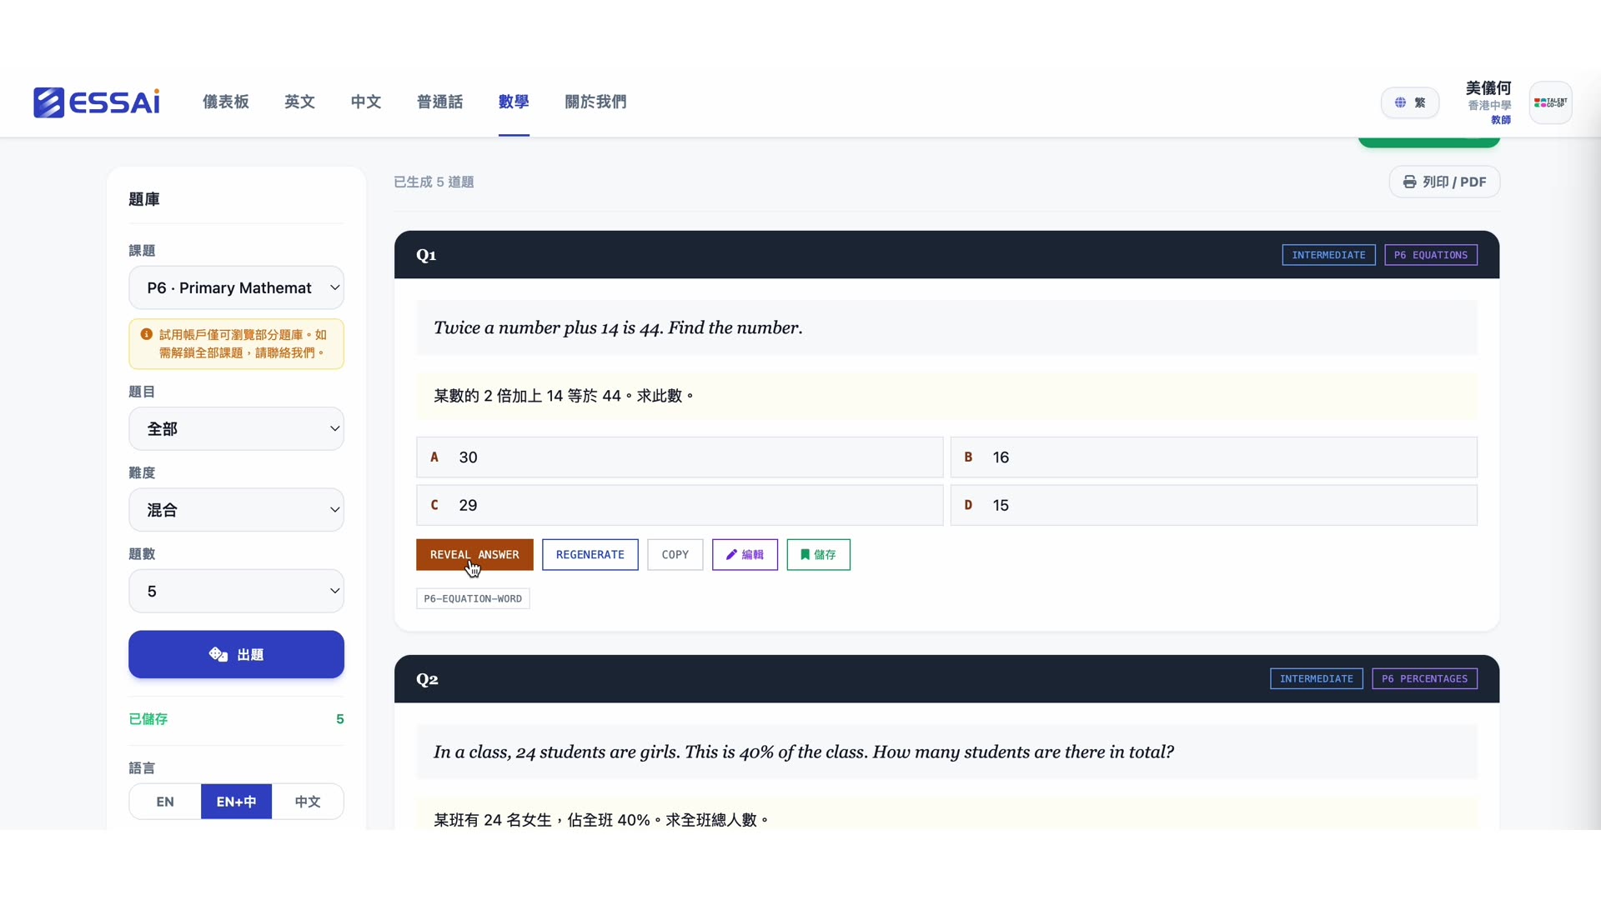Switch to the 數學 tab
The image size is (1601, 900).
point(514,102)
